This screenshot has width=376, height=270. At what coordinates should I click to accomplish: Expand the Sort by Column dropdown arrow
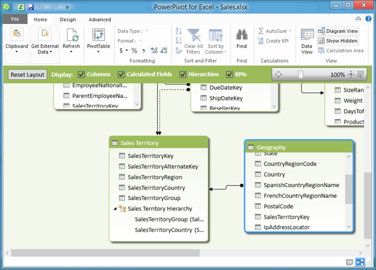point(225,52)
